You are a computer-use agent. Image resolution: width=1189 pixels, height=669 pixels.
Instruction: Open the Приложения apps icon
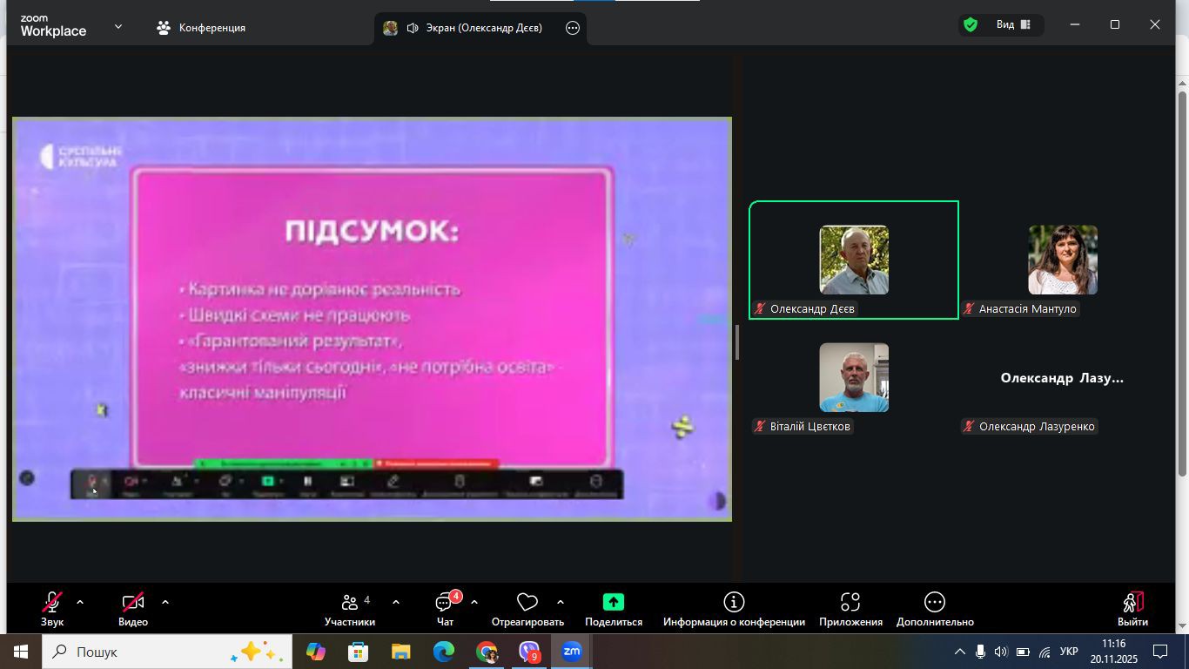click(850, 602)
